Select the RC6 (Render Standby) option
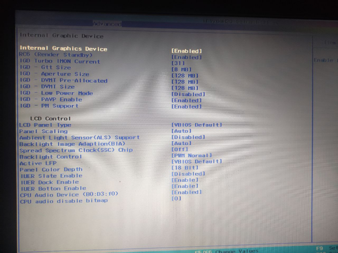The image size is (338, 253). click(56, 55)
